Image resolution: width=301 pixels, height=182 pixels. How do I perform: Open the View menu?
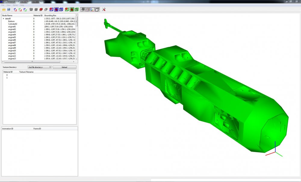point(8,5)
